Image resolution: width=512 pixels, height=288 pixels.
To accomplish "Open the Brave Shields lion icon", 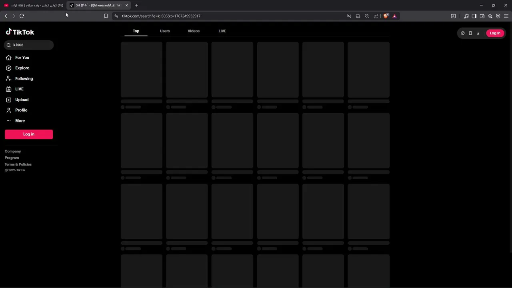I will click(x=386, y=16).
